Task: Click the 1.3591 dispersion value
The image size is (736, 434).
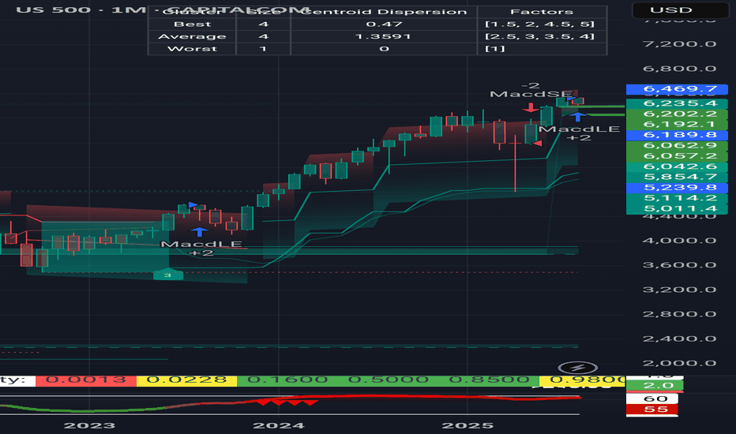Action: pyautogui.click(x=383, y=36)
